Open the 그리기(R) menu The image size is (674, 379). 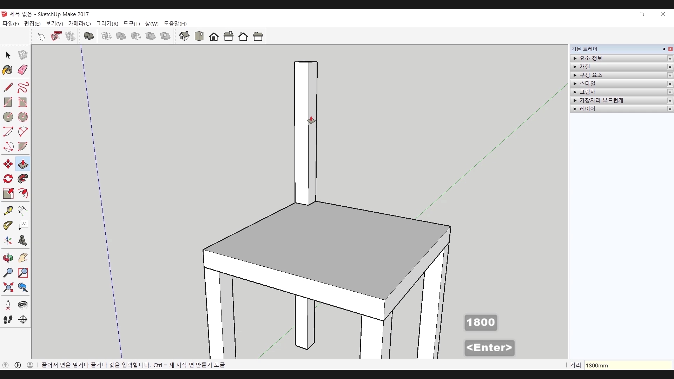click(107, 24)
